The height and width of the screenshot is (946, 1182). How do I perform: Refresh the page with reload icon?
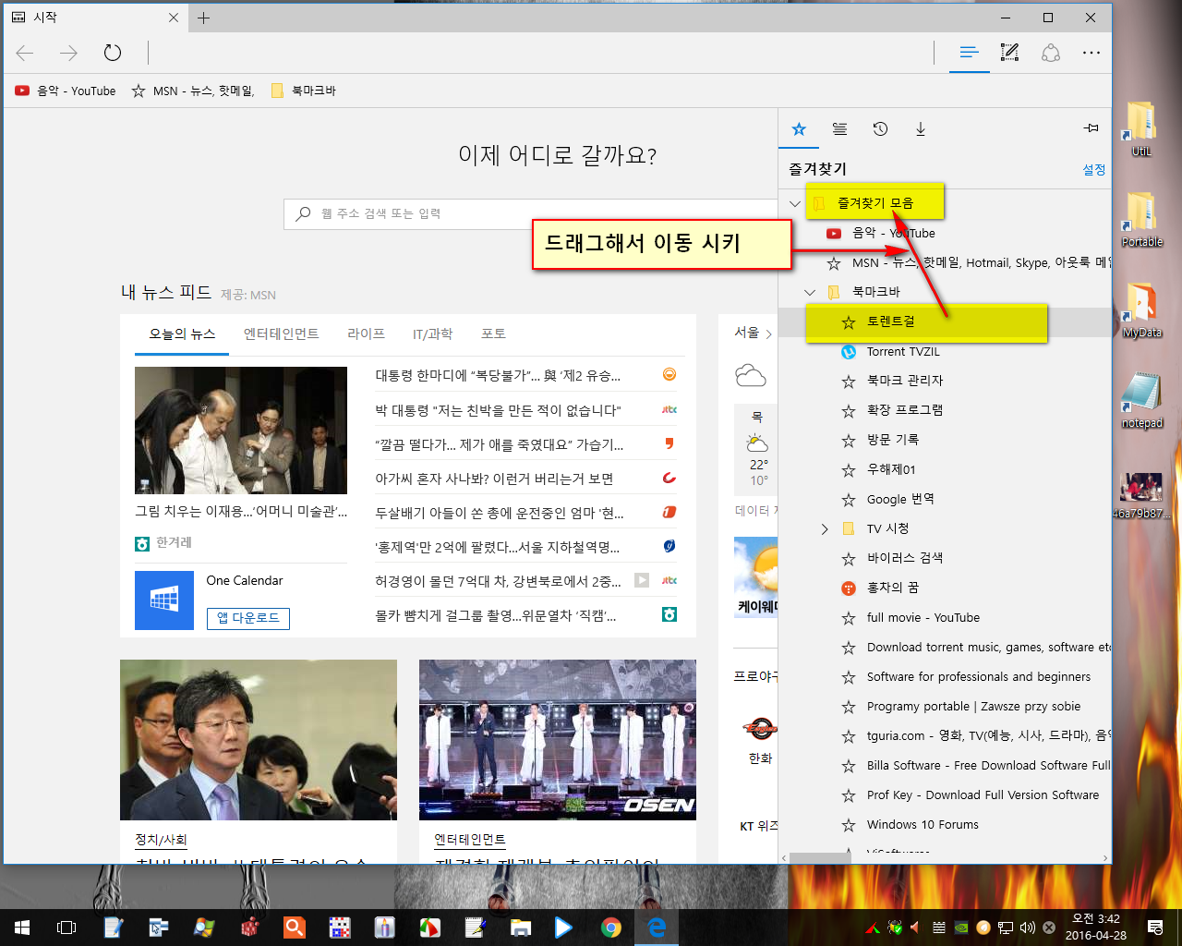[x=113, y=53]
